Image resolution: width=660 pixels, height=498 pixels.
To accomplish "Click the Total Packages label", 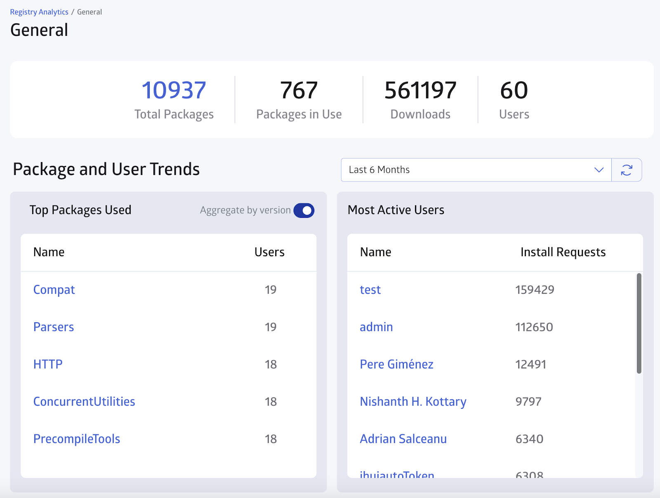I will pos(174,114).
